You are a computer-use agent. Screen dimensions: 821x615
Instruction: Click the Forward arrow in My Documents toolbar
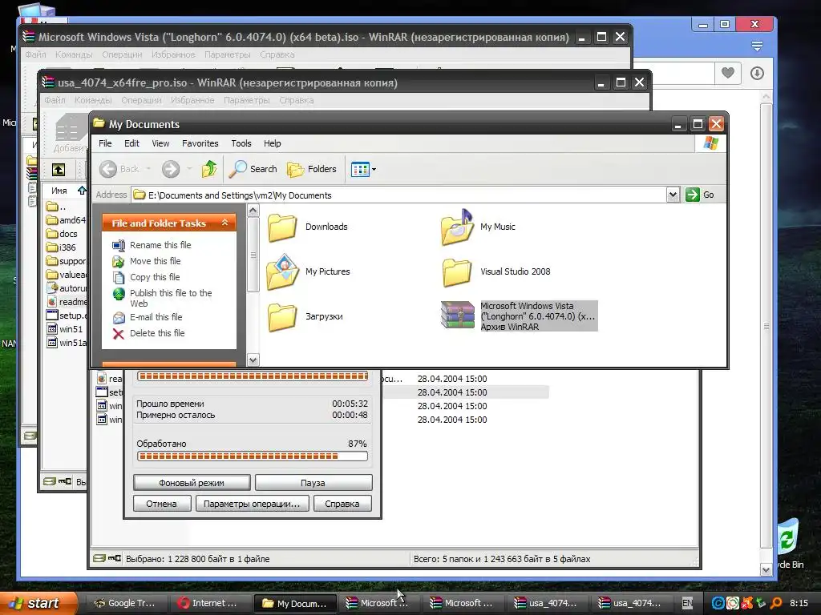click(x=171, y=169)
